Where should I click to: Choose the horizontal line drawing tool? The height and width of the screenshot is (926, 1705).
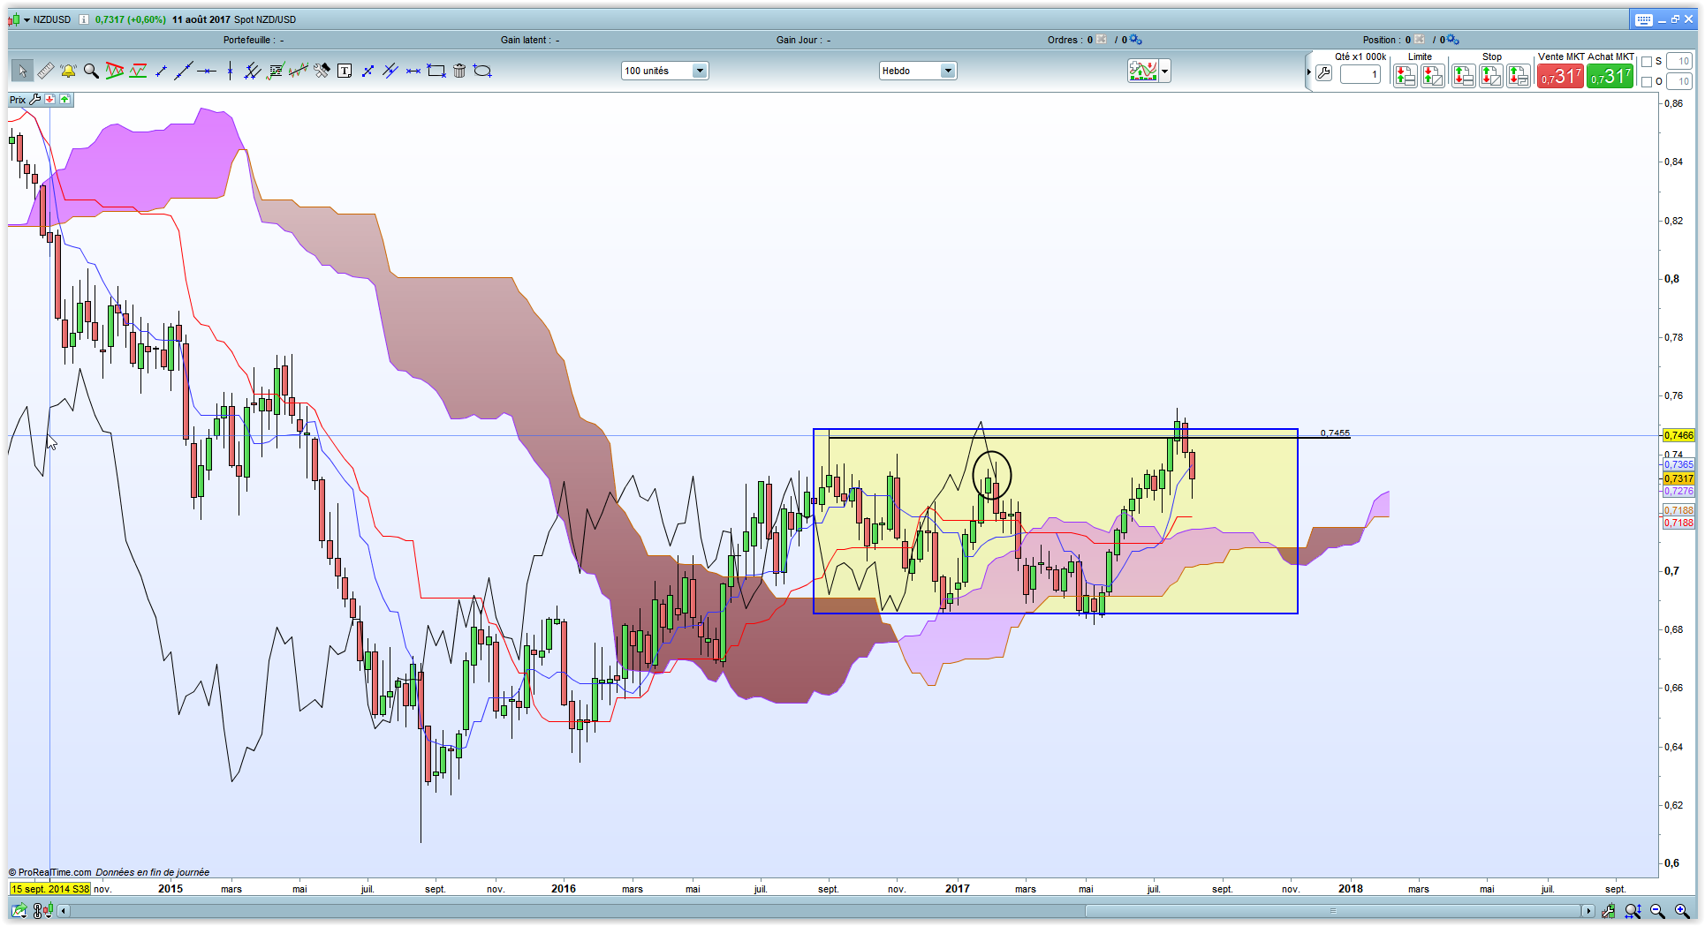pyautogui.click(x=207, y=71)
